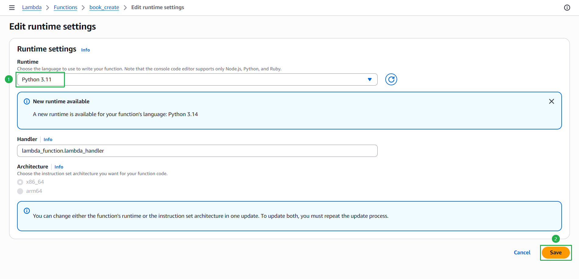579x279 pixels.
Task: Go to Lambda breadcrumb link
Action: [32, 7]
